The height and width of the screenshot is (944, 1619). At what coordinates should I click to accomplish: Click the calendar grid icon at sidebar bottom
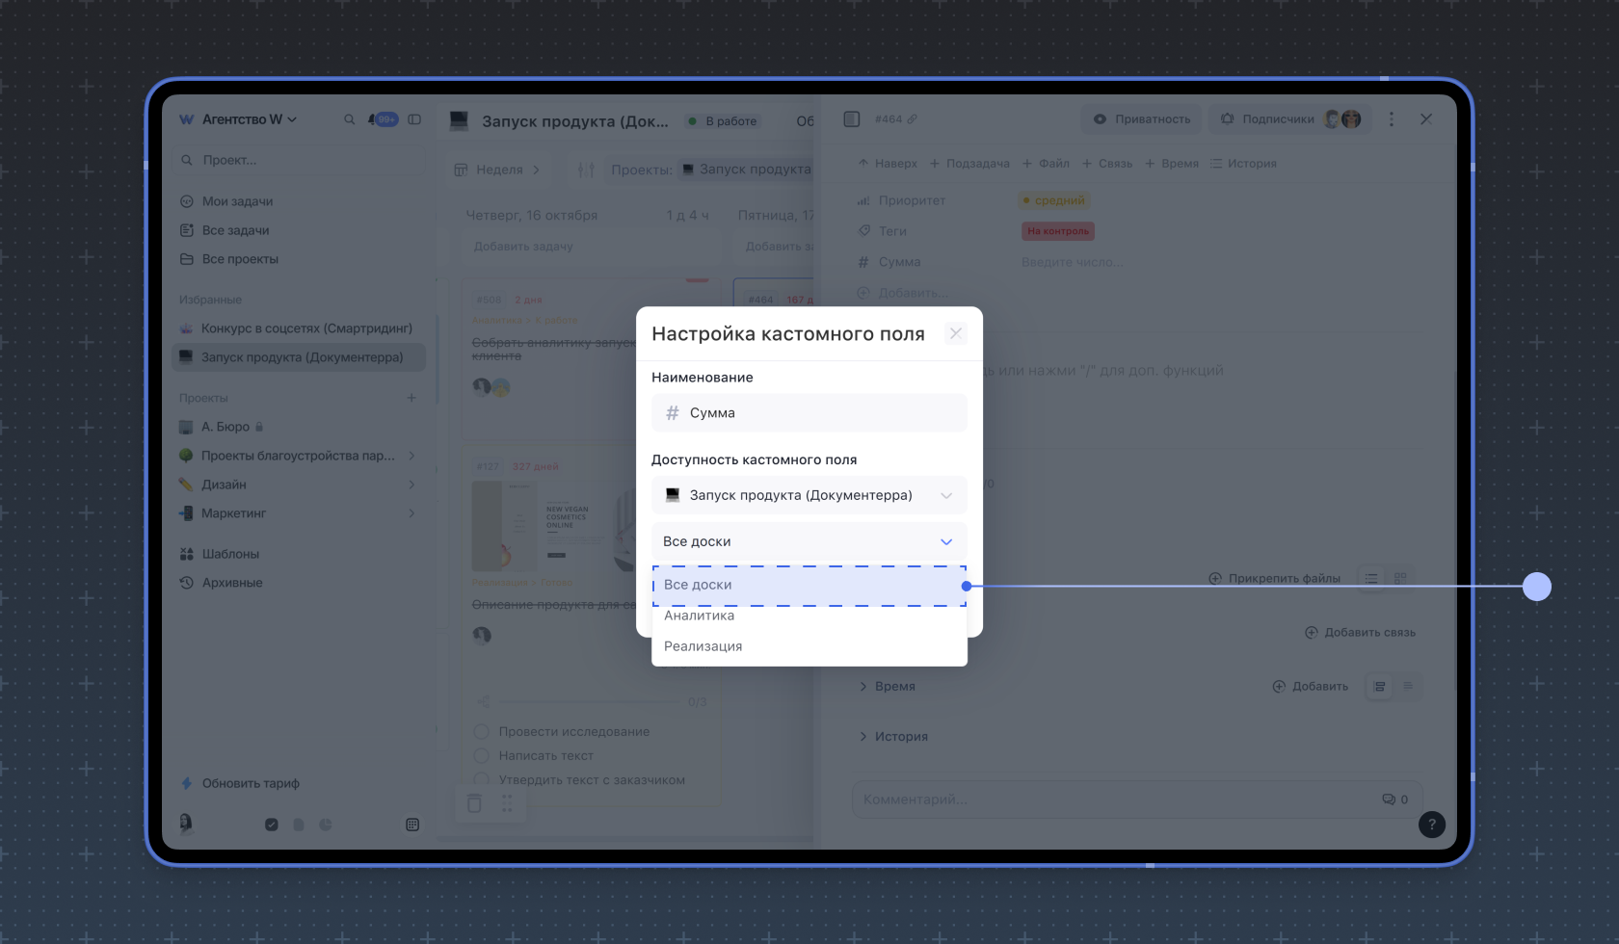(412, 825)
